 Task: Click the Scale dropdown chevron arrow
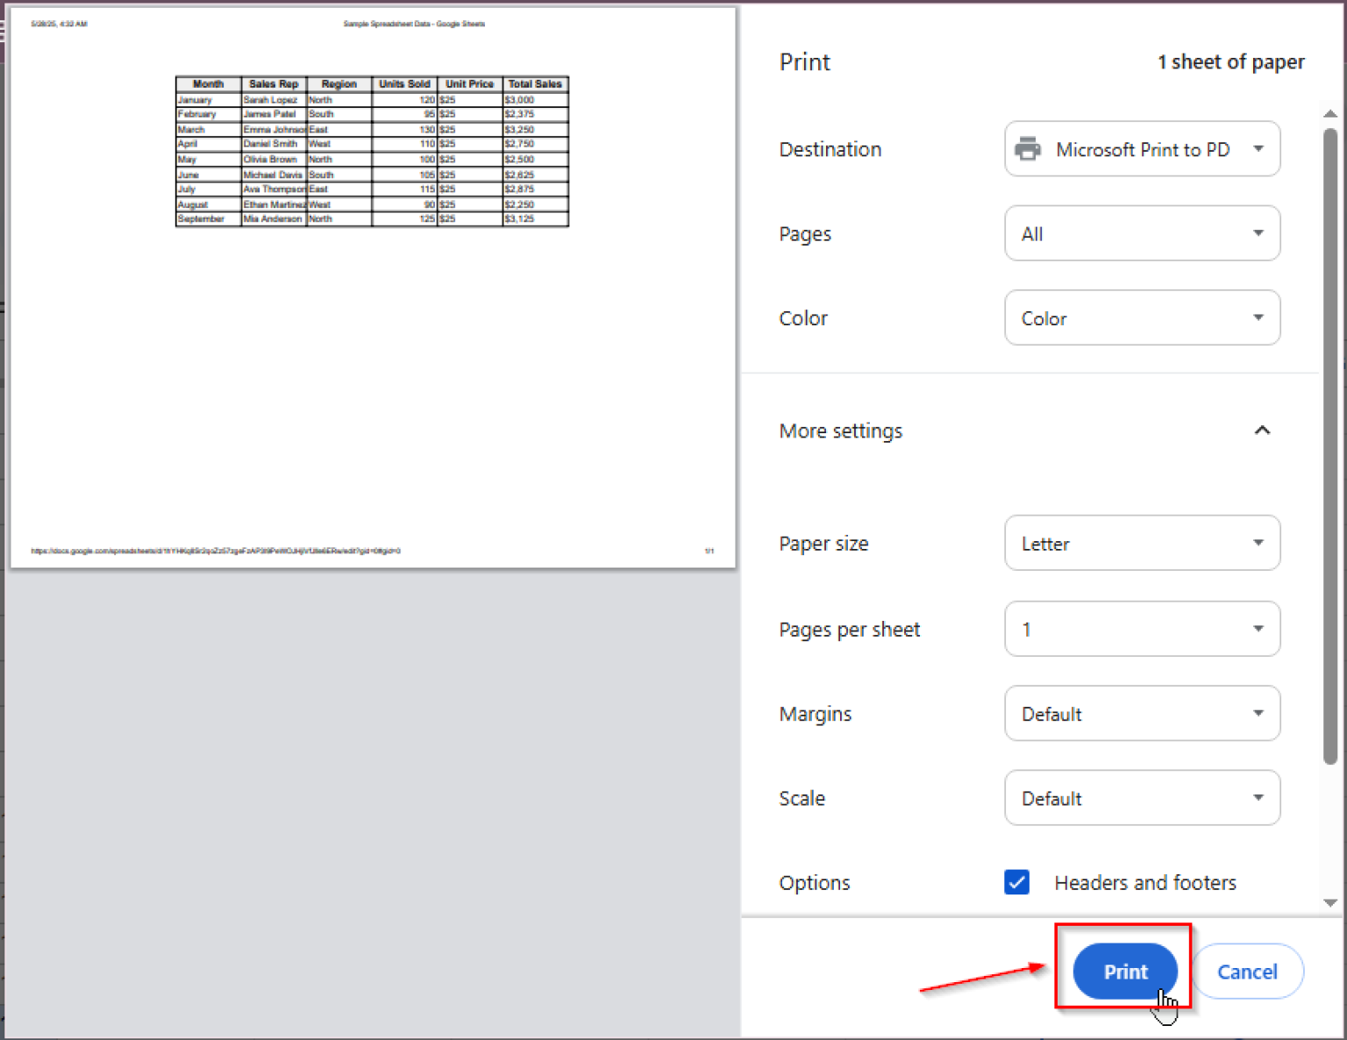pos(1259,798)
